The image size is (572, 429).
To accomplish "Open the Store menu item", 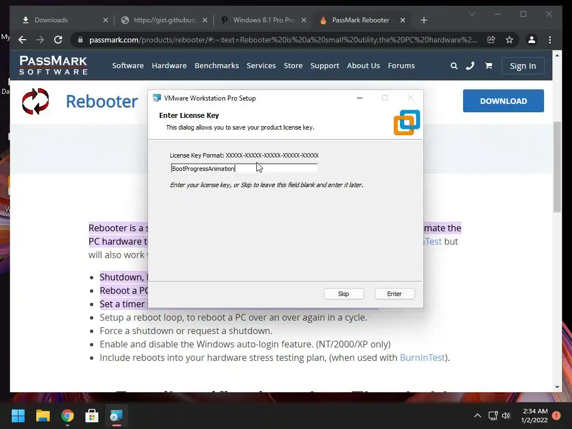I will point(293,66).
